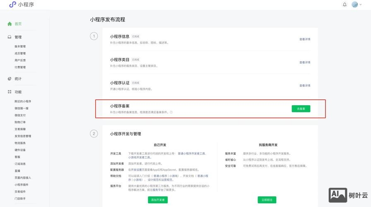Open the 功能 sidebar section
Screen dimensions: 371x207
[18, 92]
